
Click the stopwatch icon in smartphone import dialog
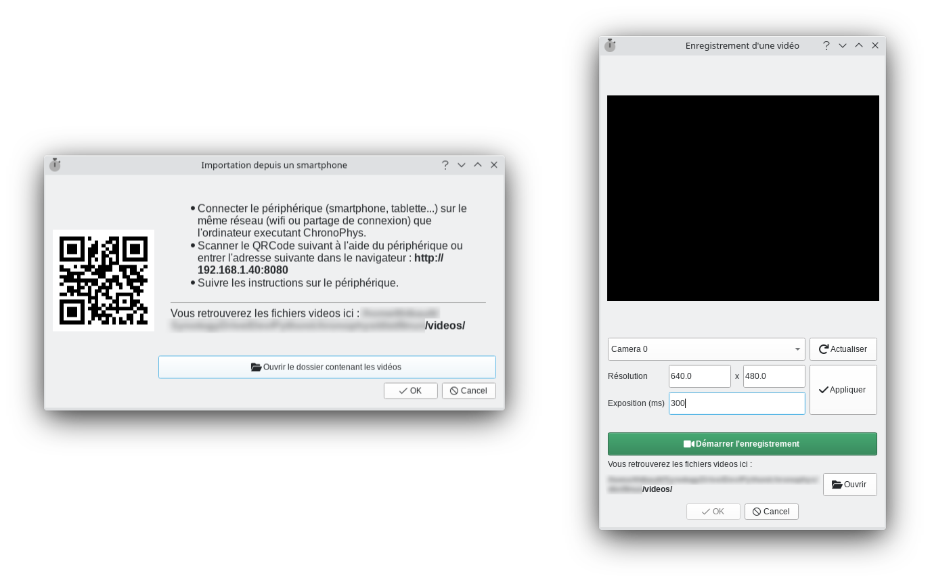coord(55,164)
